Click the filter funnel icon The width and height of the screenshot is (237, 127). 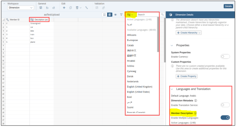tap(121, 14)
